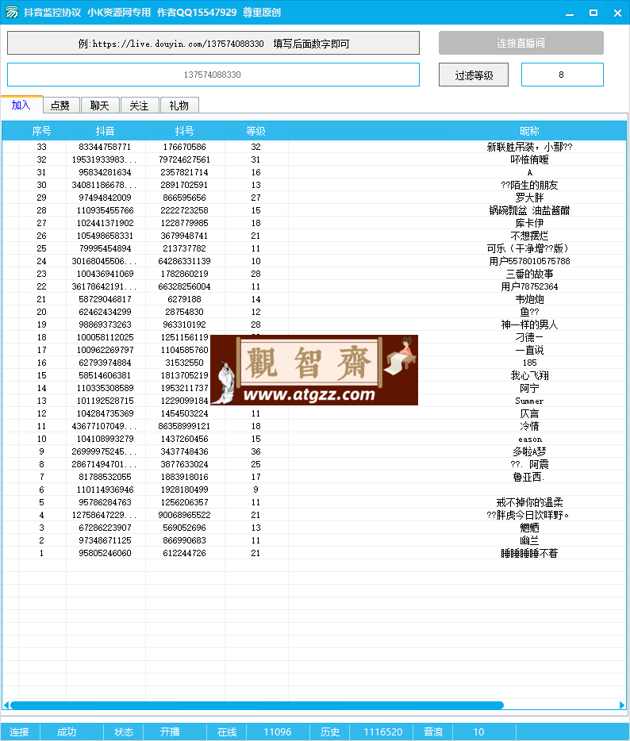Select nickname 鲁亚西.
Viewport: 630px width, 741px height.
(529, 478)
